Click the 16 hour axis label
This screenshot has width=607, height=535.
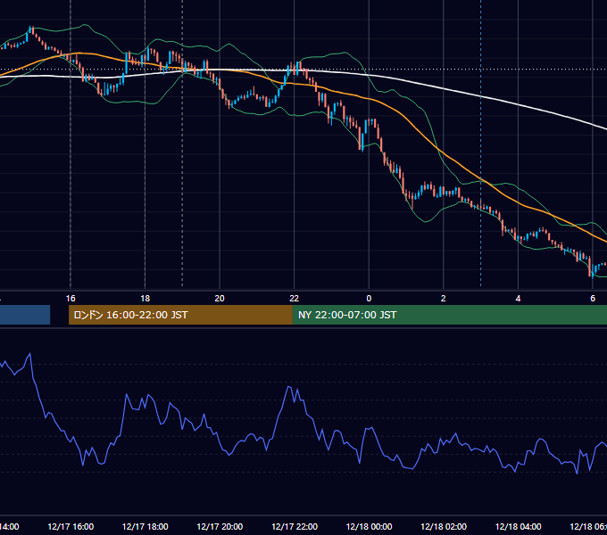coord(71,299)
